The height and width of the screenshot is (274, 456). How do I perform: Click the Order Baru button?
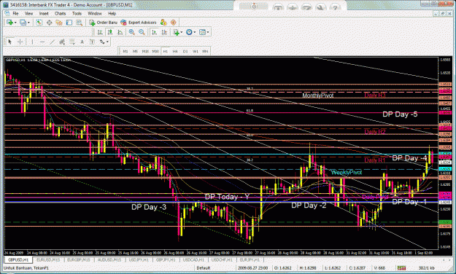(x=104, y=23)
